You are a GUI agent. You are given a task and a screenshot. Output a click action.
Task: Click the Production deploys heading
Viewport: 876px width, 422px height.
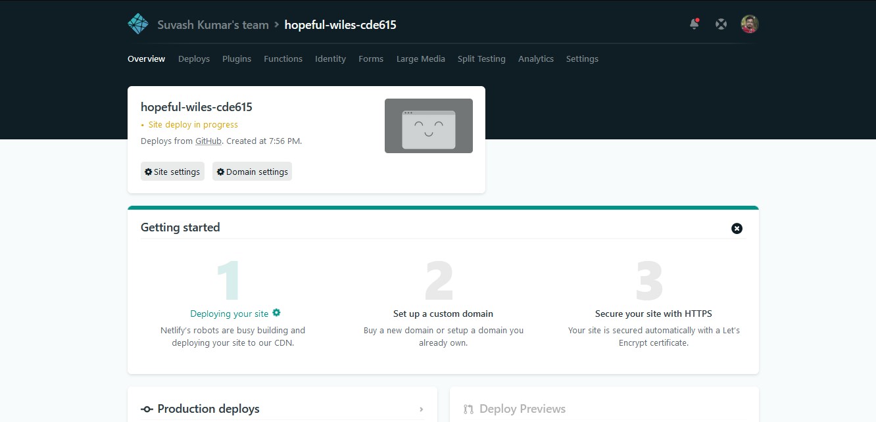click(208, 409)
